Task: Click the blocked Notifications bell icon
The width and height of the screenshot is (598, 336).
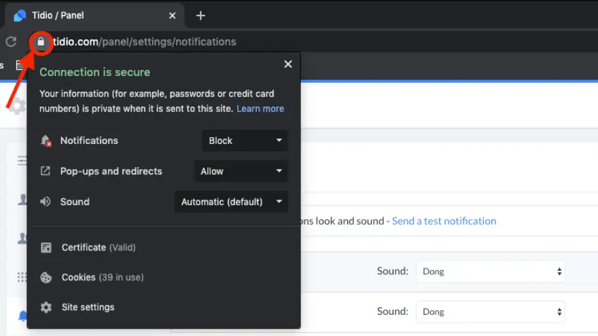Action: point(46,141)
